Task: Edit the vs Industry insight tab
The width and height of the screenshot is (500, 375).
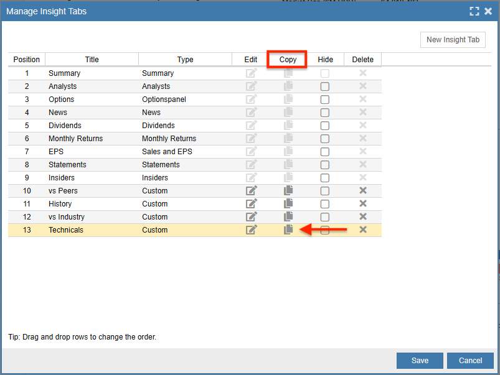Action: tap(252, 216)
